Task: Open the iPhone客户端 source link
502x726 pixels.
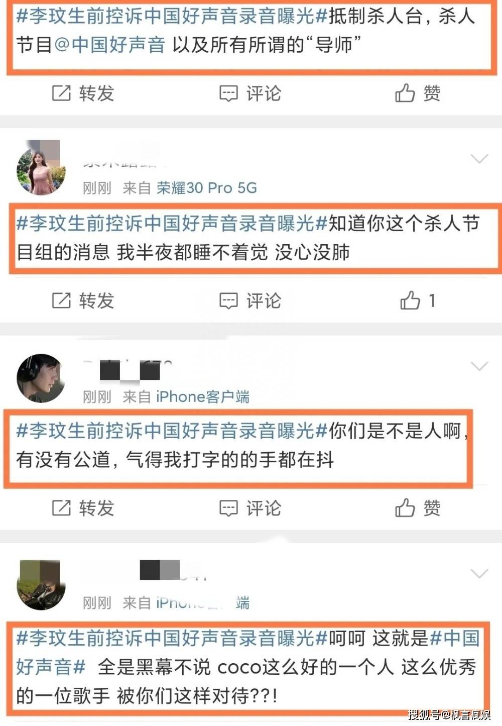Action: [x=203, y=397]
